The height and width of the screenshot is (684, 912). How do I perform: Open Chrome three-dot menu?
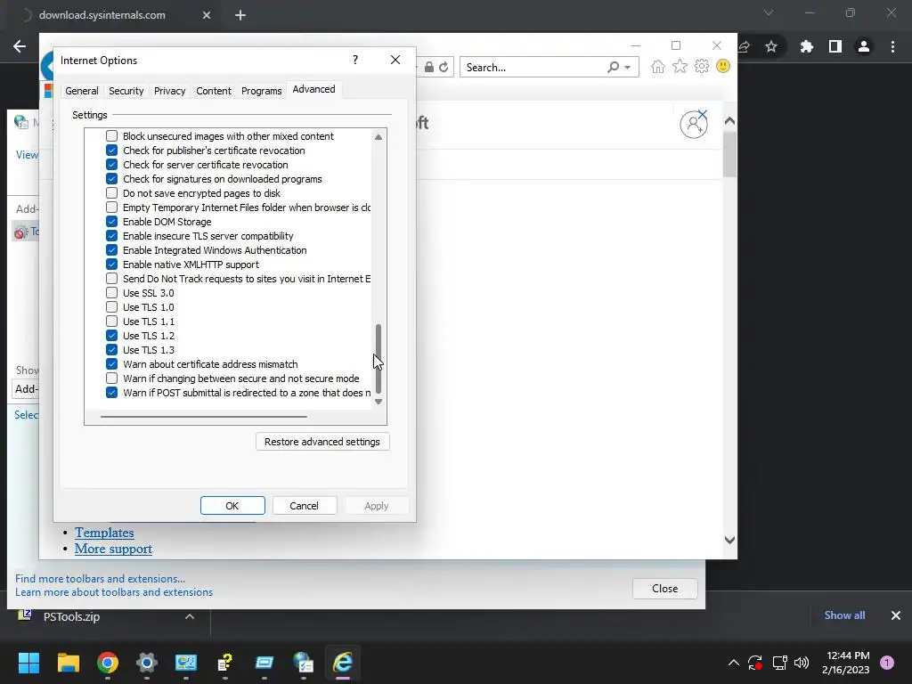[892, 46]
